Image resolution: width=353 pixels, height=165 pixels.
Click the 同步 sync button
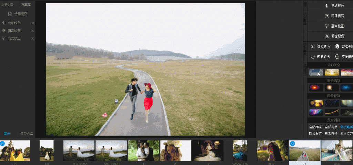point(7,134)
